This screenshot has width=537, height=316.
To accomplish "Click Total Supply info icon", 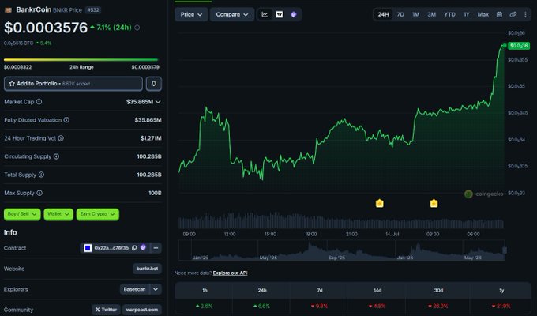I will coord(41,175).
